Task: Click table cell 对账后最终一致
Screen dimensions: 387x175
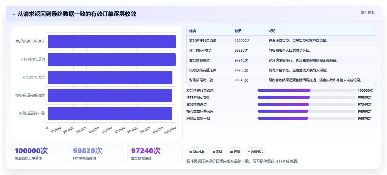Action: [x=201, y=80]
